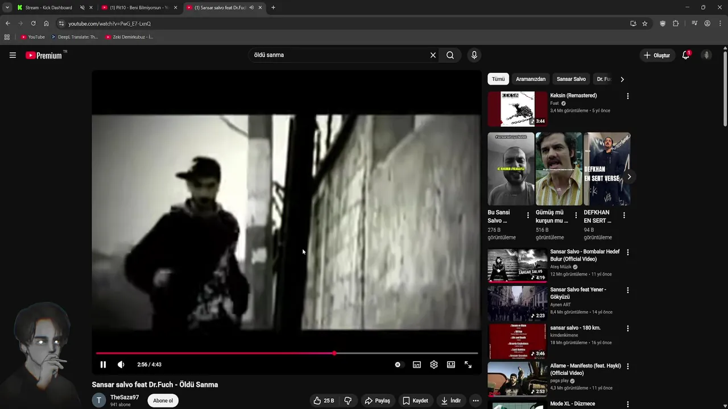Open Sansar Salvo - Bombalar Hedef Bulur title

585,255
